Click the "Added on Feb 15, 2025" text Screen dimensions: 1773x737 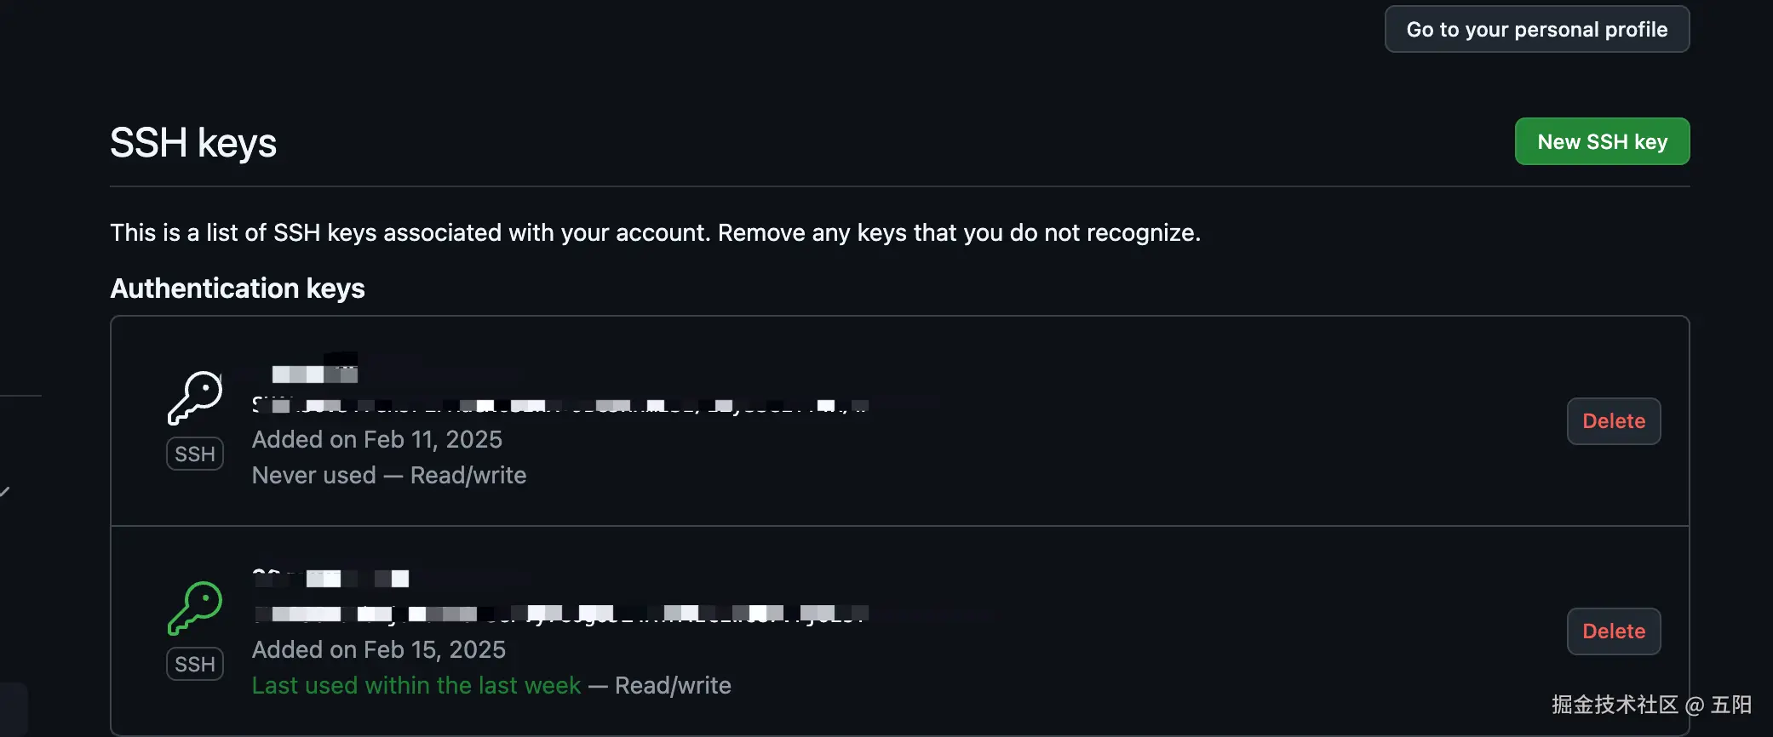click(x=378, y=649)
